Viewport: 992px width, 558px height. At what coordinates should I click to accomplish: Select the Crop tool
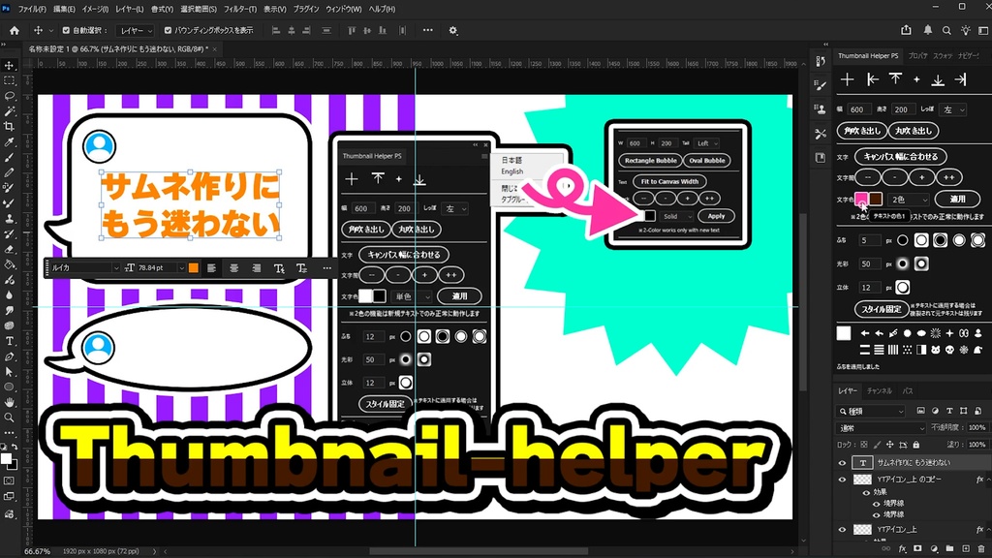11,127
